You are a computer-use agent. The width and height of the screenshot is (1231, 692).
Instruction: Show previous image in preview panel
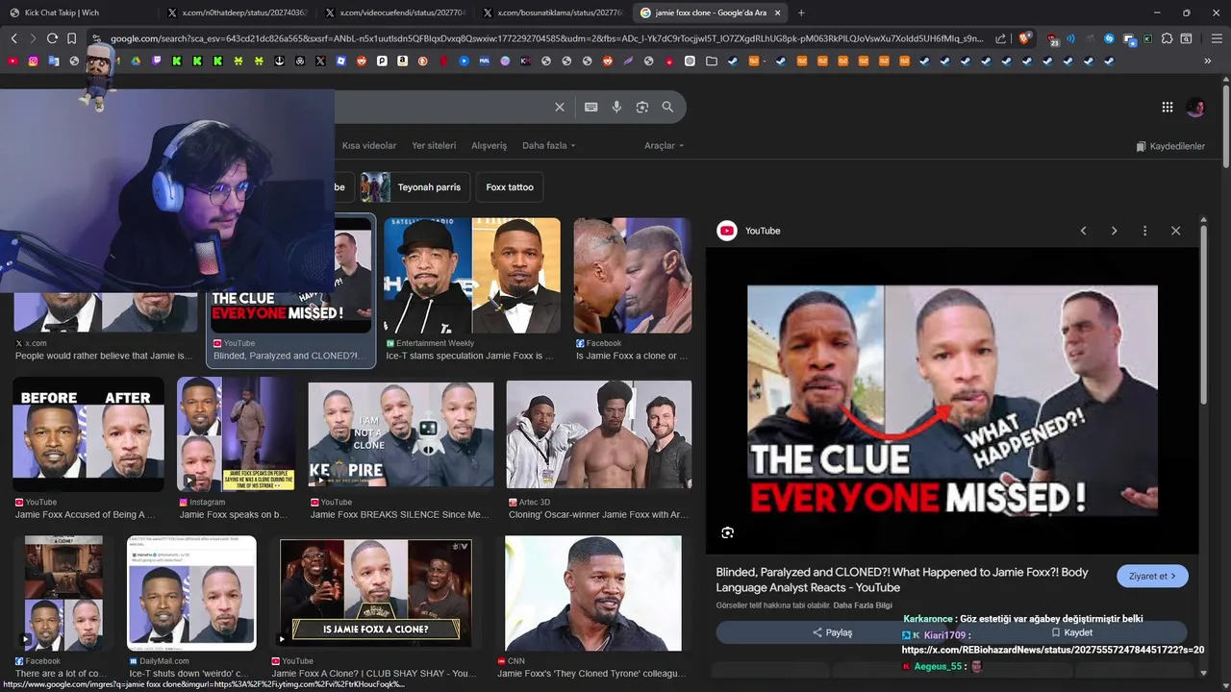click(x=1083, y=231)
